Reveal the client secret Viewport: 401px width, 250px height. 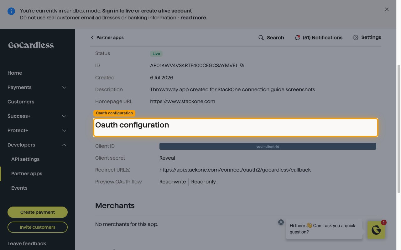(x=167, y=158)
